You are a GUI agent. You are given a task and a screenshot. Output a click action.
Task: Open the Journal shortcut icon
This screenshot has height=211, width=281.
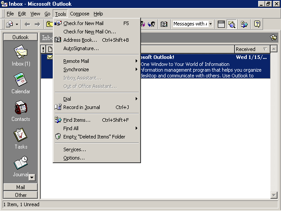(x=21, y=163)
